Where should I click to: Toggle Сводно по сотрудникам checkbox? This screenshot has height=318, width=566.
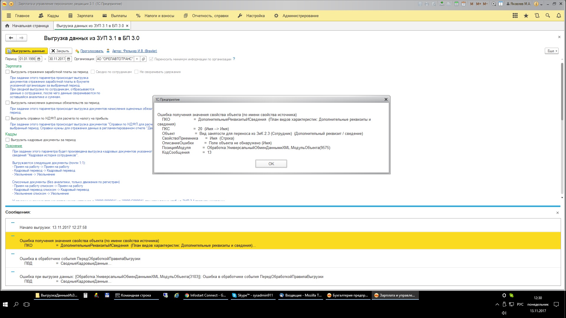tap(93, 72)
